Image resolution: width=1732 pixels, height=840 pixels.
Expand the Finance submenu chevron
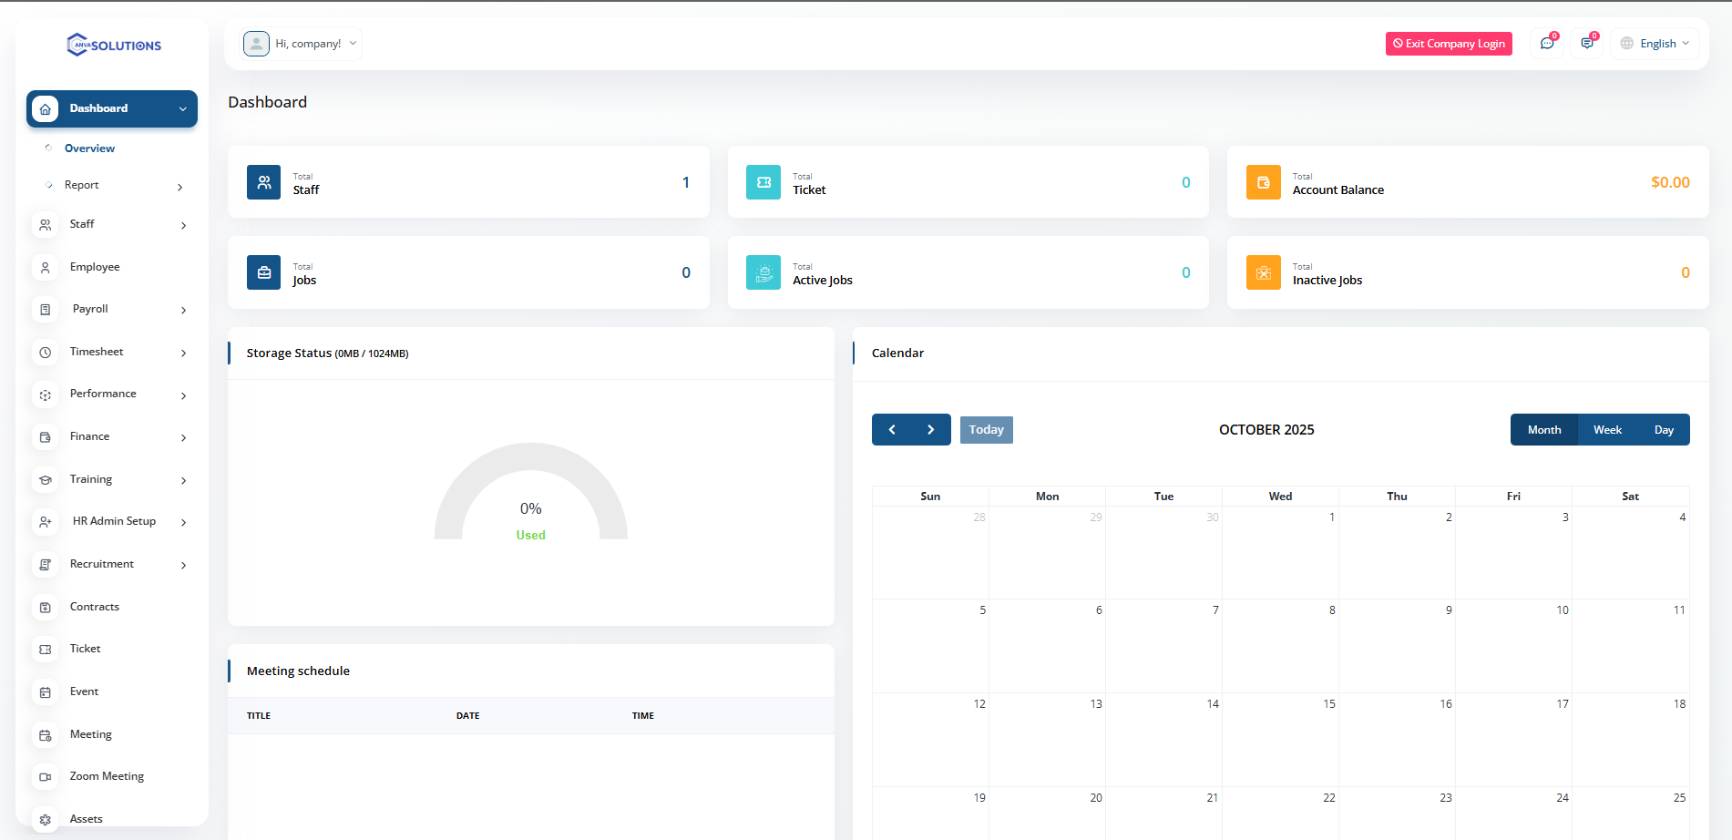click(183, 438)
